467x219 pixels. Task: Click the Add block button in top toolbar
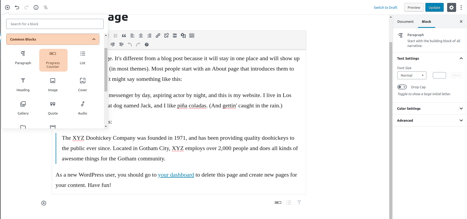7,7
